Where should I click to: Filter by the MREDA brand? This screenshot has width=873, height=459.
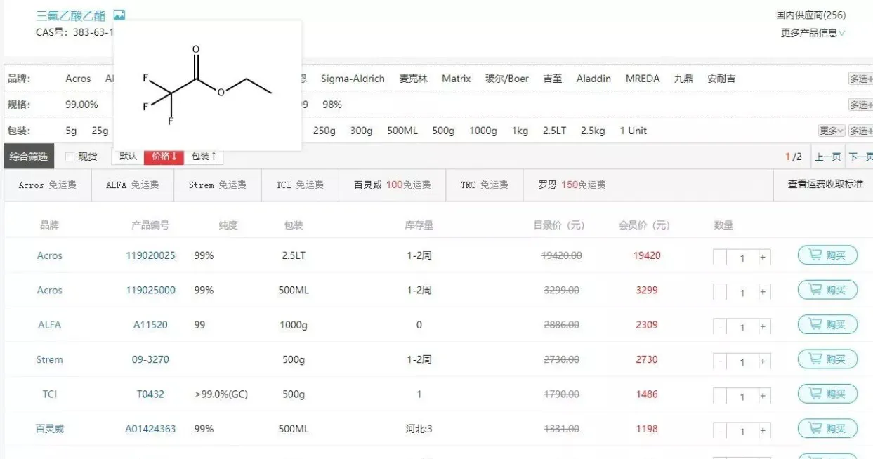[643, 79]
